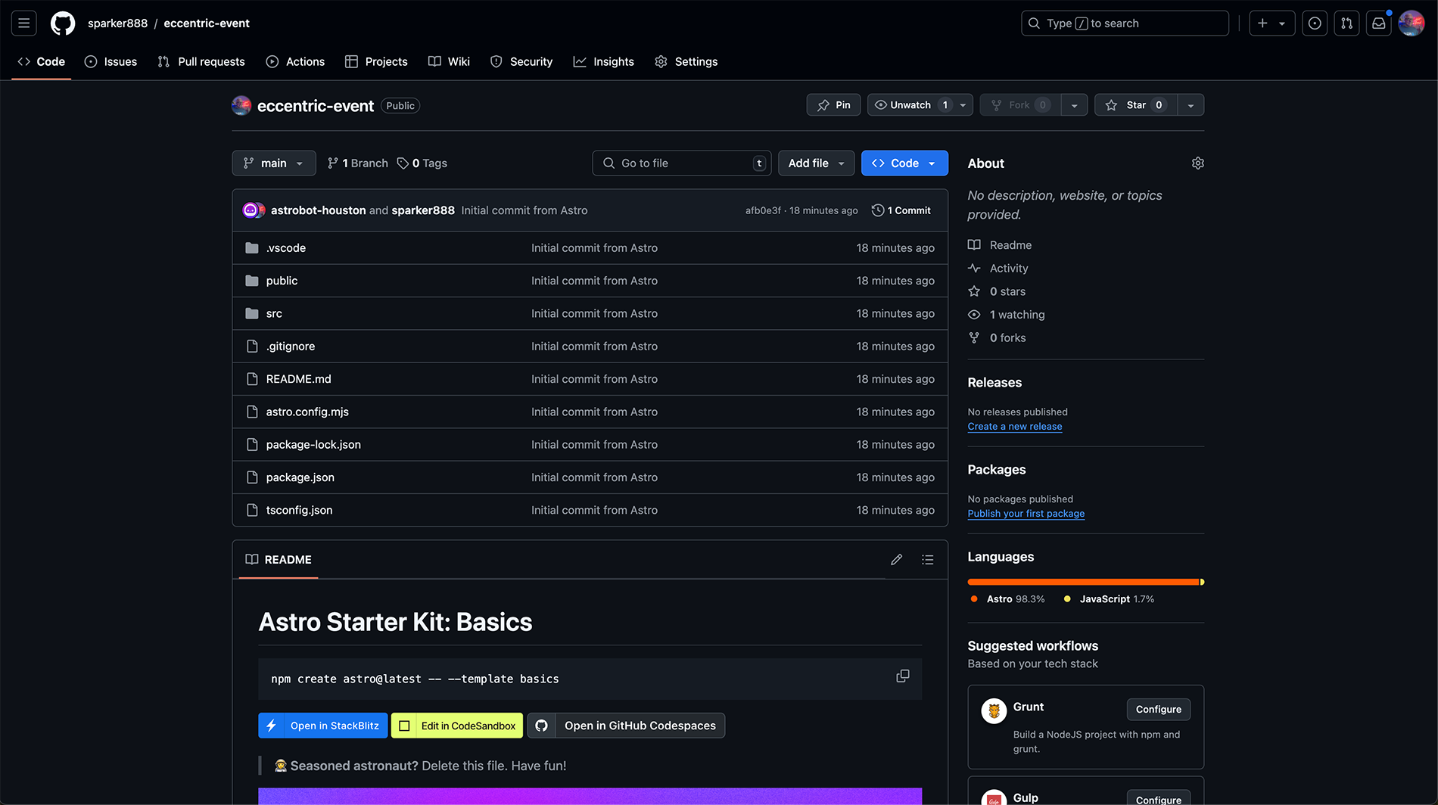Image resolution: width=1438 pixels, height=805 pixels.
Task: Open the issue history clock icon
Action: point(1315,23)
